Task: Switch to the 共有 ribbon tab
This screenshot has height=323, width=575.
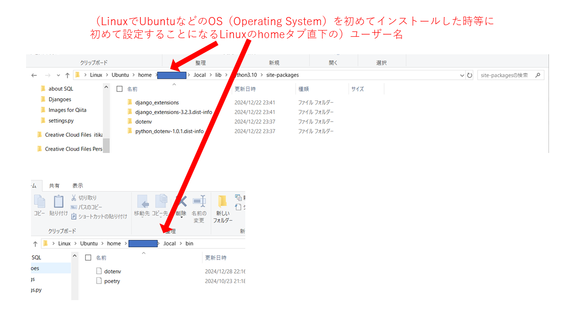Action: pos(54,186)
